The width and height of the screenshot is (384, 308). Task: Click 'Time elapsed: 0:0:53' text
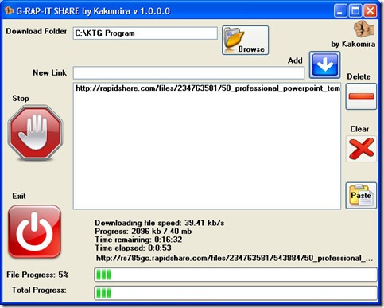(x=133, y=248)
